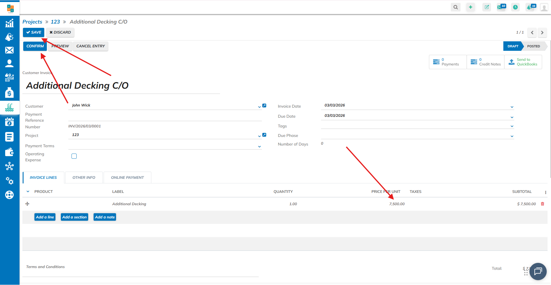This screenshot has height=285, width=551.
Task: Click the green plus quick-add icon
Action: (470, 7)
